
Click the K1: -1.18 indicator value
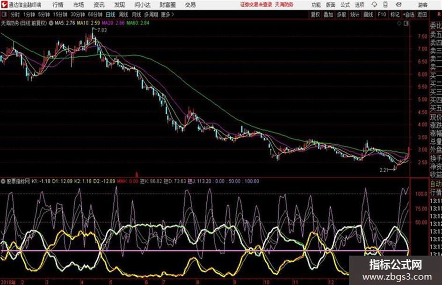tap(41, 181)
